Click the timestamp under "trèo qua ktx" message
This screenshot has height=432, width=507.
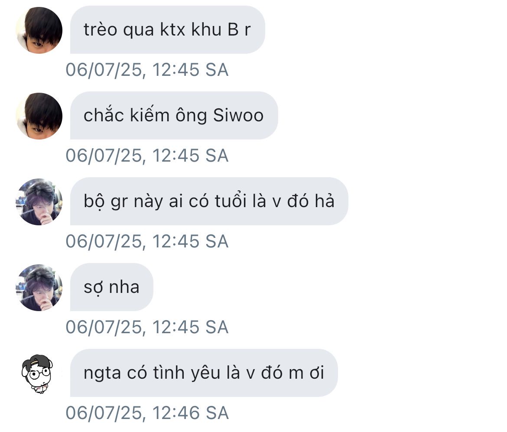pos(147,70)
